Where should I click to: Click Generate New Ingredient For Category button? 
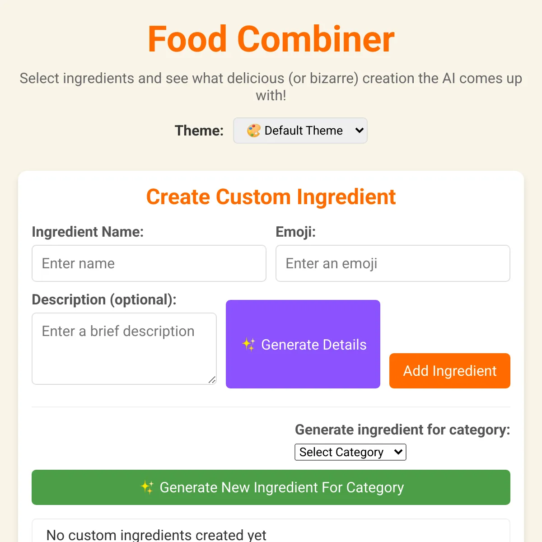point(271,487)
